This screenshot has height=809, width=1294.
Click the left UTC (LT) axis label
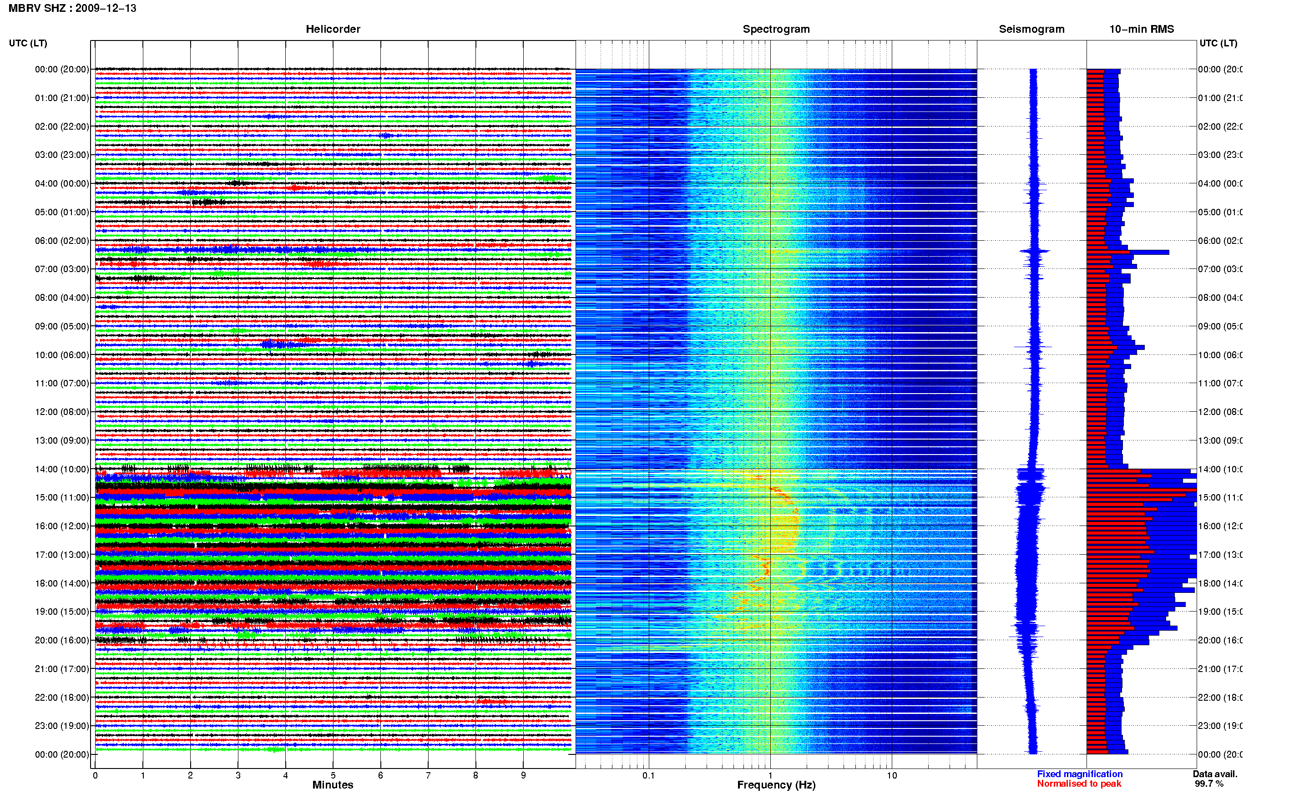28,43
